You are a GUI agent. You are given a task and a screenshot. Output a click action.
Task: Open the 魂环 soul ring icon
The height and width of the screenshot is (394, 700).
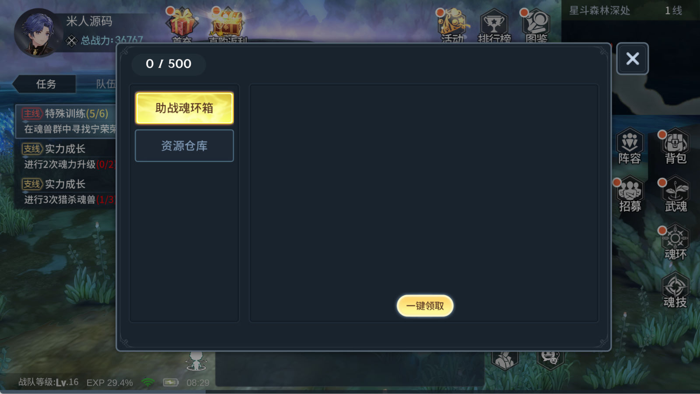pyautogui.click(x=675, y=243)
